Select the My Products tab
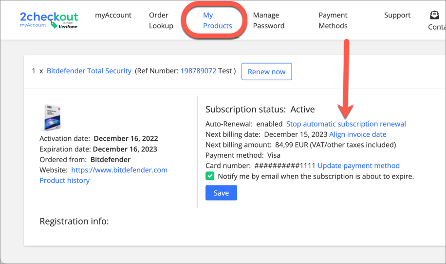Screen dimensions: 446x264 (x=217, y=20)
